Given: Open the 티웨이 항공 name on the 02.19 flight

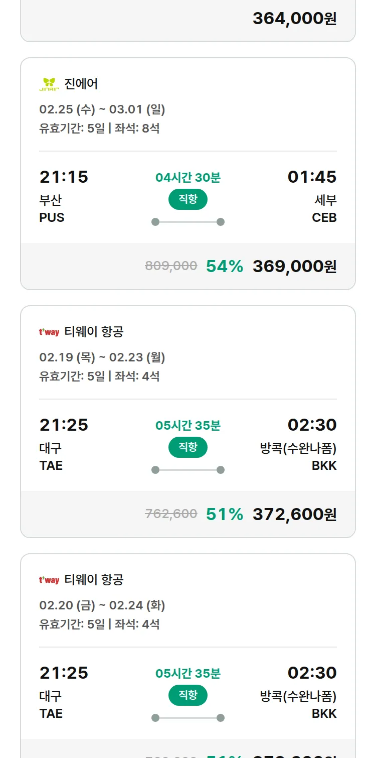Looking at the screenshot, I should click(x=94, y=332).
